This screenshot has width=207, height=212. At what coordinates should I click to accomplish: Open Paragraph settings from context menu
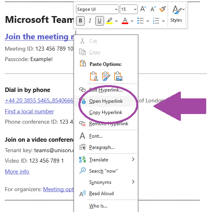tap(106, 147)
